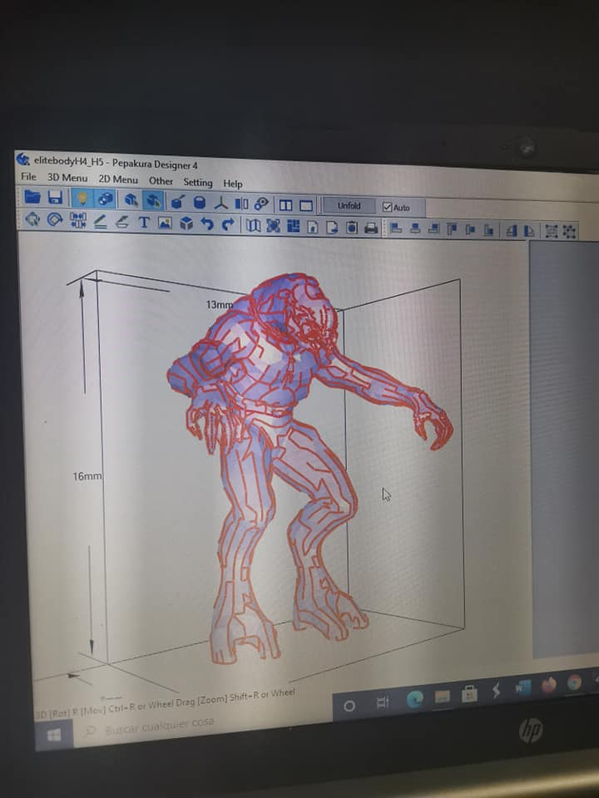Click the first align parts icon
This screenshot has height=798, width=599.
coord(396,229)
